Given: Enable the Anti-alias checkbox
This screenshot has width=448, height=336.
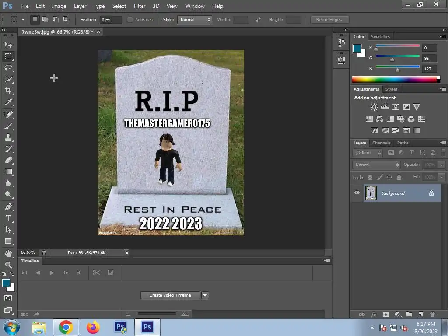Looking at the screenshot, I should (129, 19).
